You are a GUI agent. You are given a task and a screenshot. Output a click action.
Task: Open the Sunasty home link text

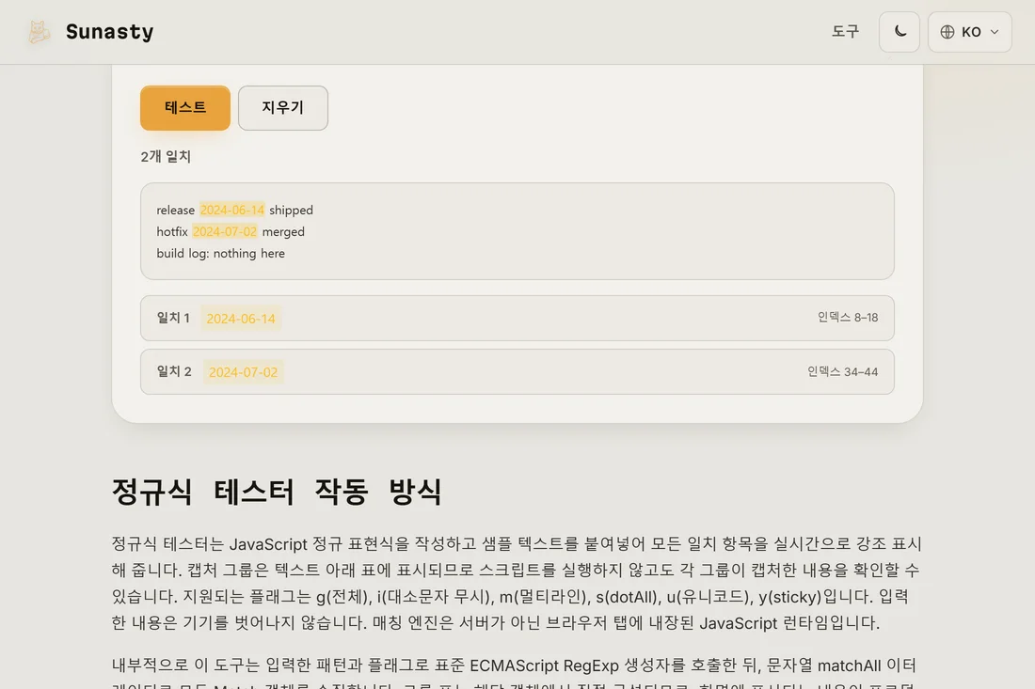pos(109,32)
